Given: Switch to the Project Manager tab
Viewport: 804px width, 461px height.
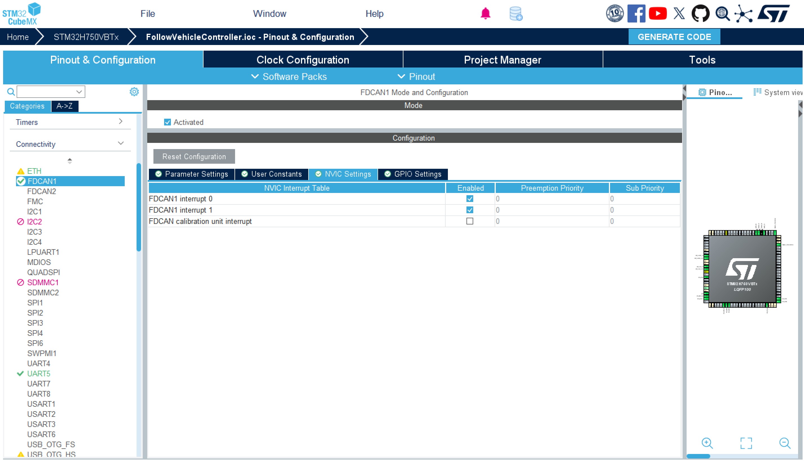Looking at the screenshot, I should tap(502, 60).
